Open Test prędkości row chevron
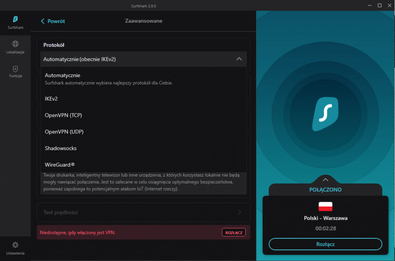 point(240,212)
